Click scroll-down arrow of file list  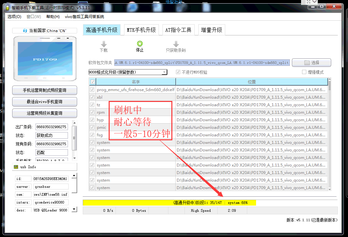click(x=330, y=189)
